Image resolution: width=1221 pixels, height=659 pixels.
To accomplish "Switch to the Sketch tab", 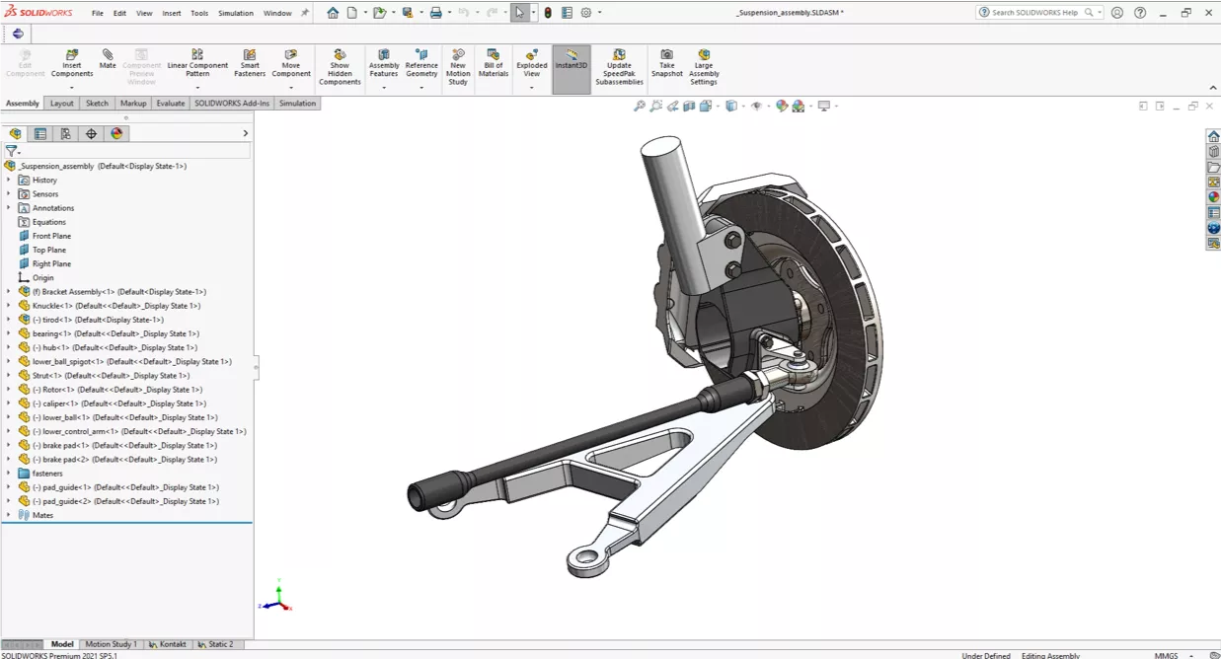I will [97, 103].
